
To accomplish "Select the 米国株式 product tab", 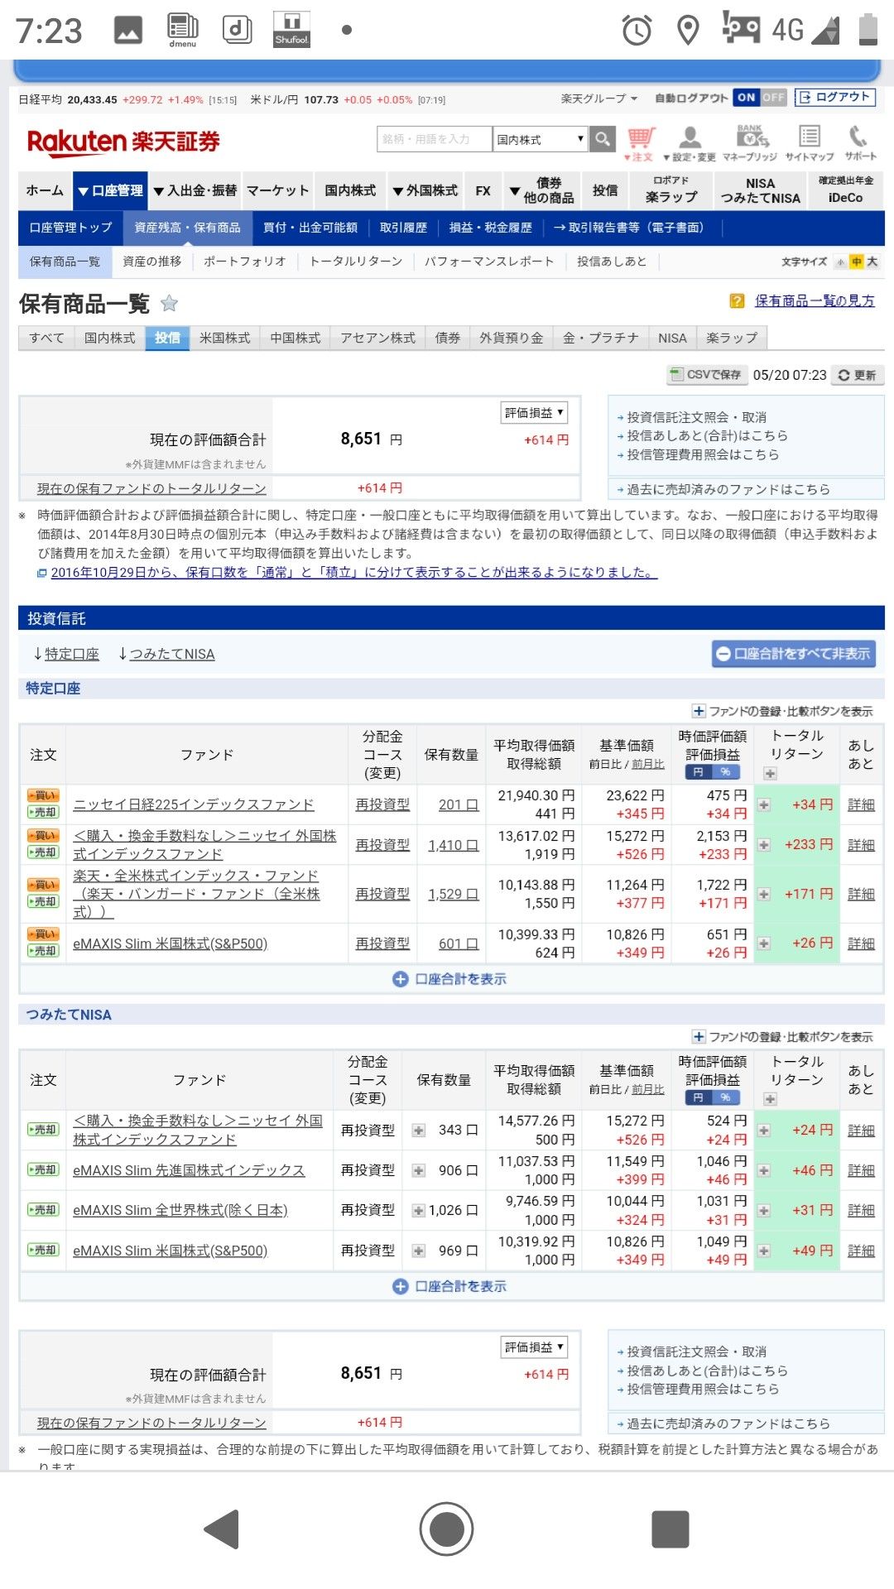I will click(x=224, y=338).
